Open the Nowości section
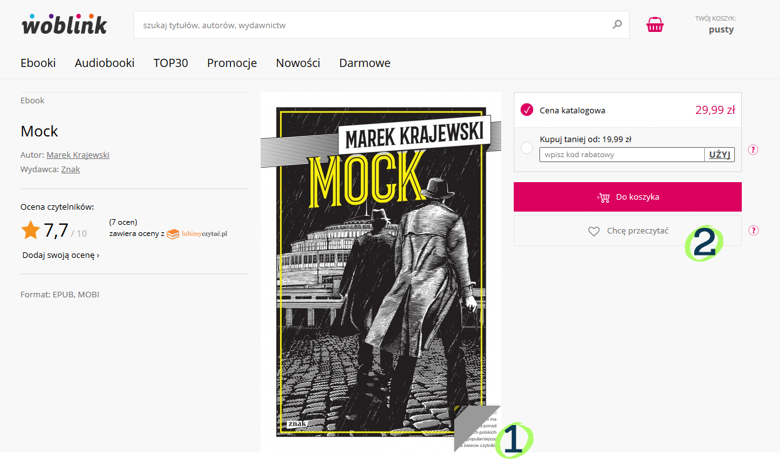The width and height of the screenshot is (780, 472). (298, 63)
